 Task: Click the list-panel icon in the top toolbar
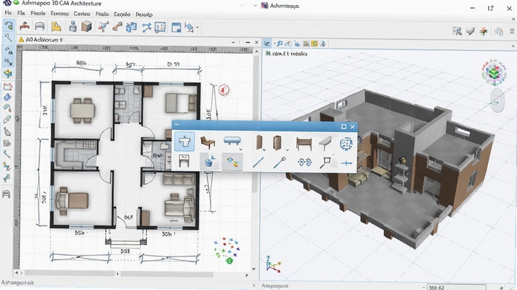pyautogui.click(x=160, y=27)
